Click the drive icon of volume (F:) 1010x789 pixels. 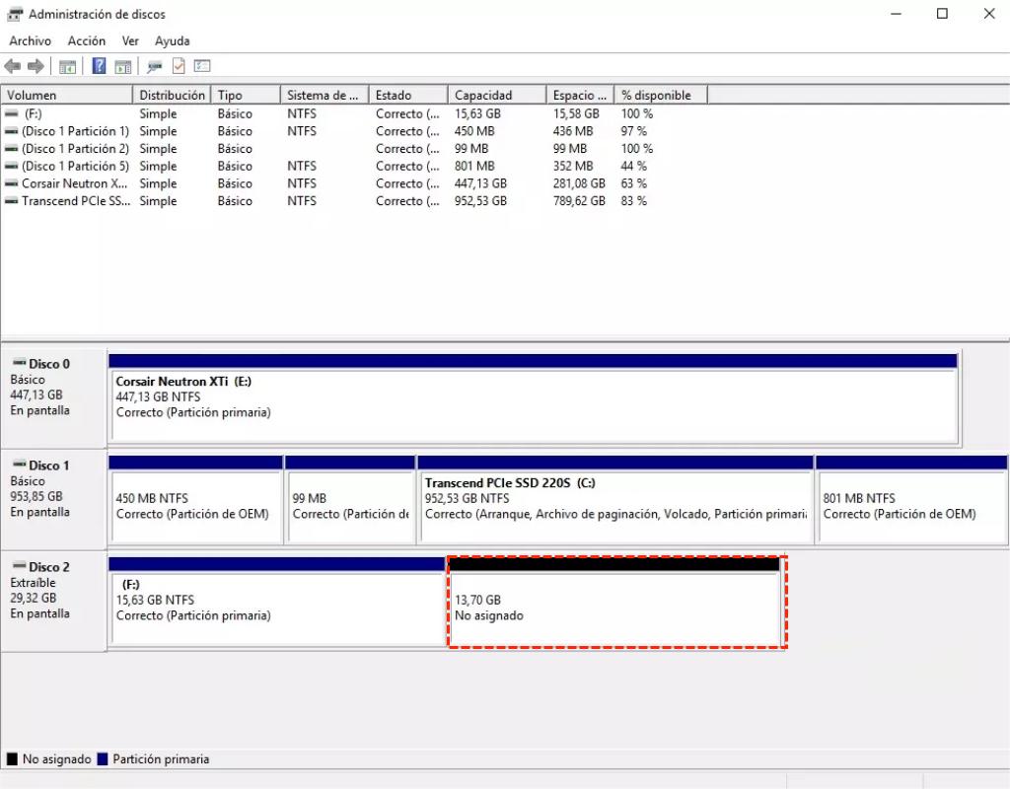click(x=12, y=113)
